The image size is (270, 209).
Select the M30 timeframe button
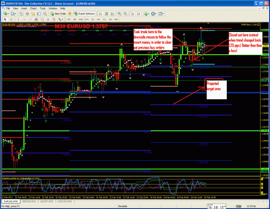86,19
